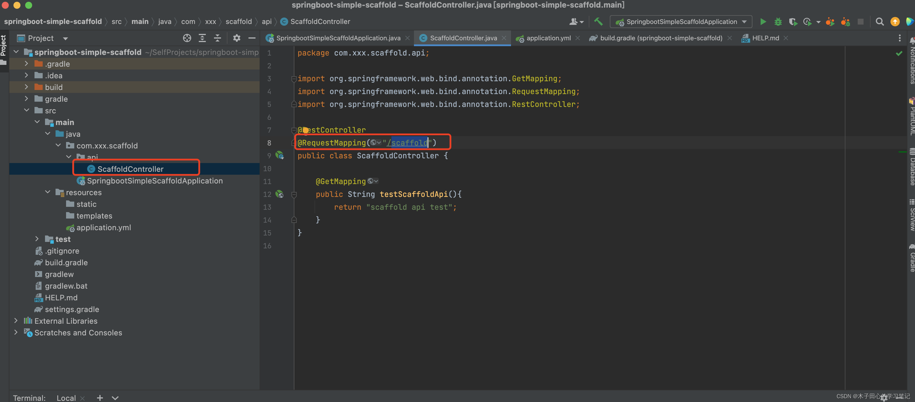Build project with the hammer icon

[598, 22]
